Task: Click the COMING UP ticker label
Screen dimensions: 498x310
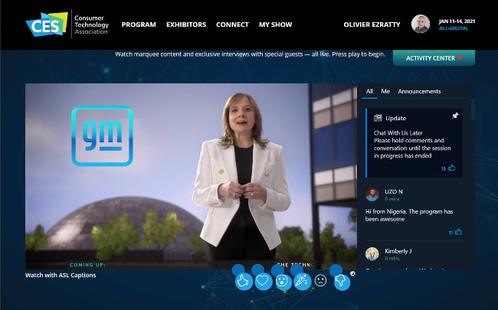Action: 87,265
